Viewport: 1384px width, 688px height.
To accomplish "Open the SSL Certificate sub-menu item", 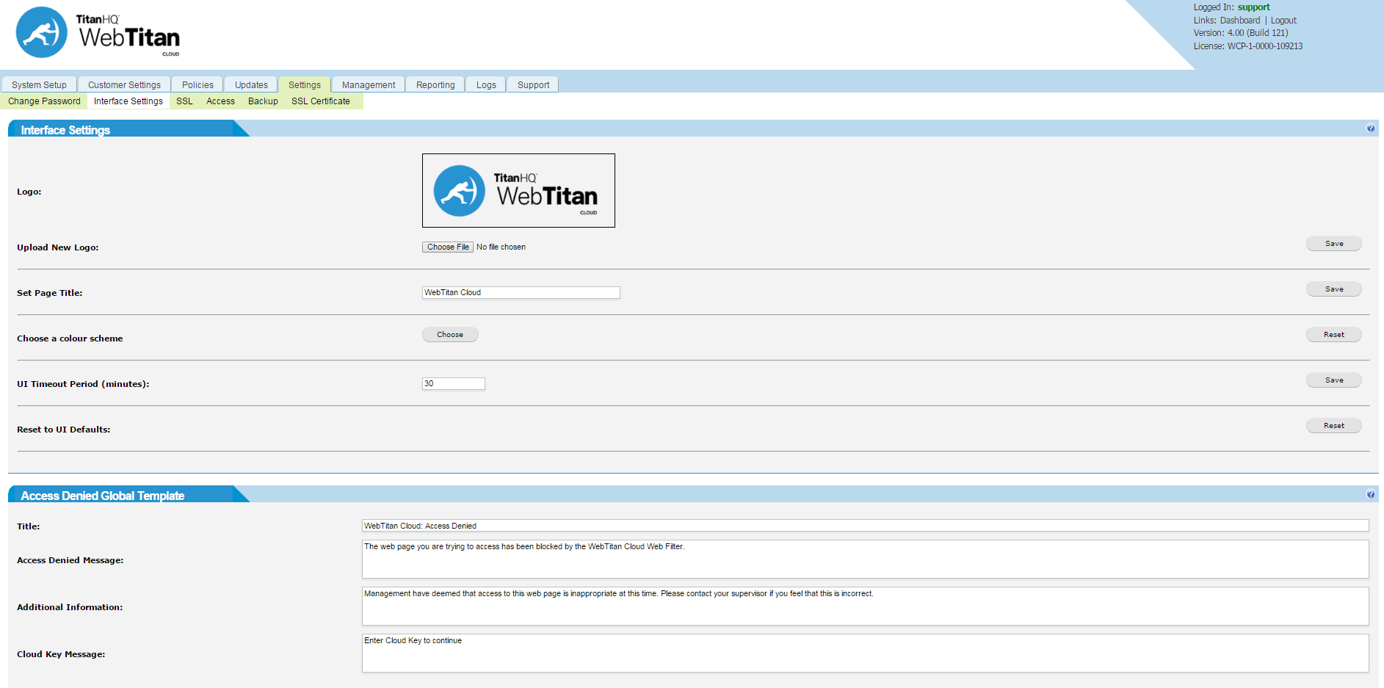I will click(321, 101).
